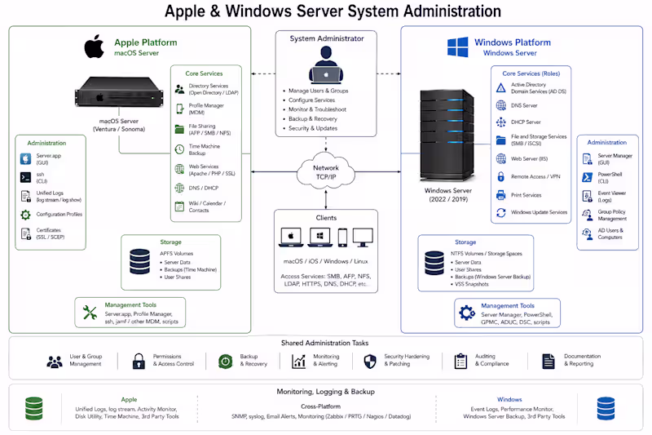Click the 'Configure Services' bullet

[311, 100]
